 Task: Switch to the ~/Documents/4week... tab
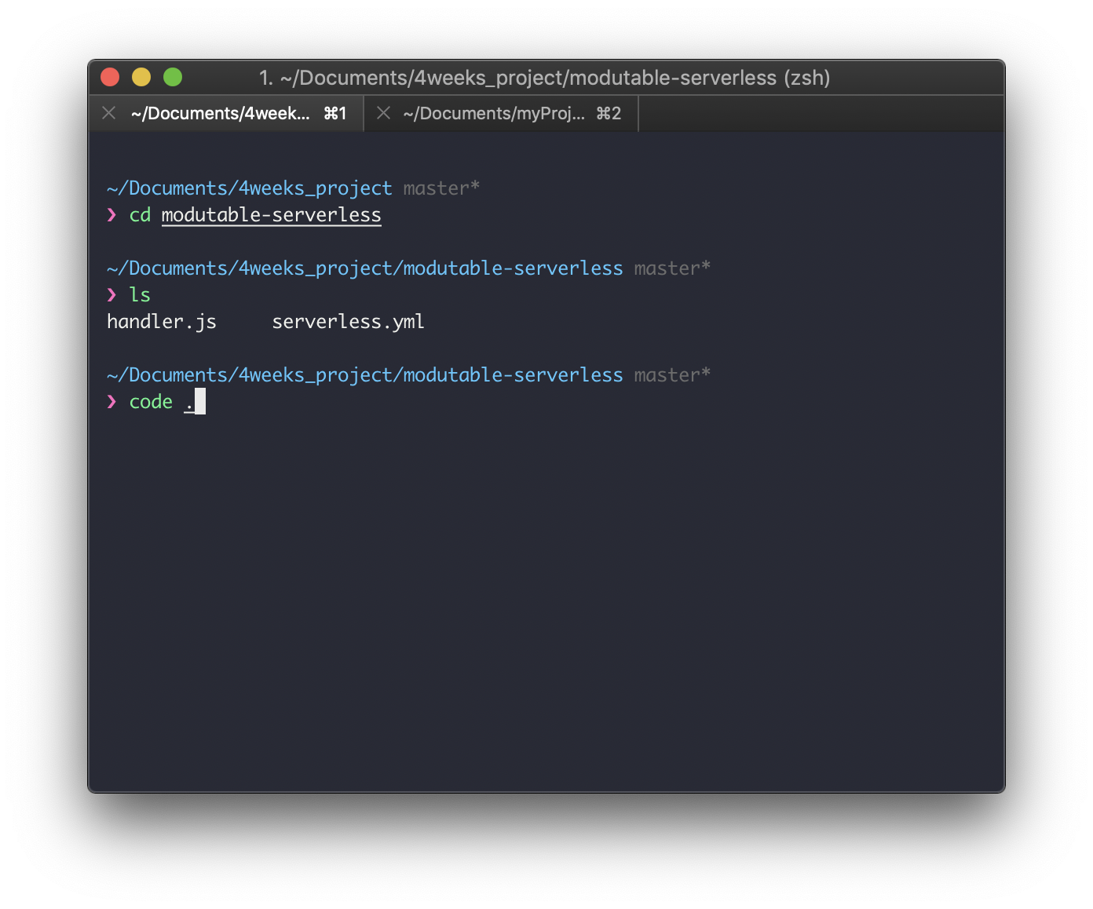[x=226, y=114]
